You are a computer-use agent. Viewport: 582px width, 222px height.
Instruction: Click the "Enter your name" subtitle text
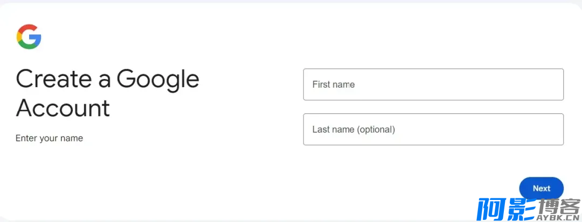[49, 138]
